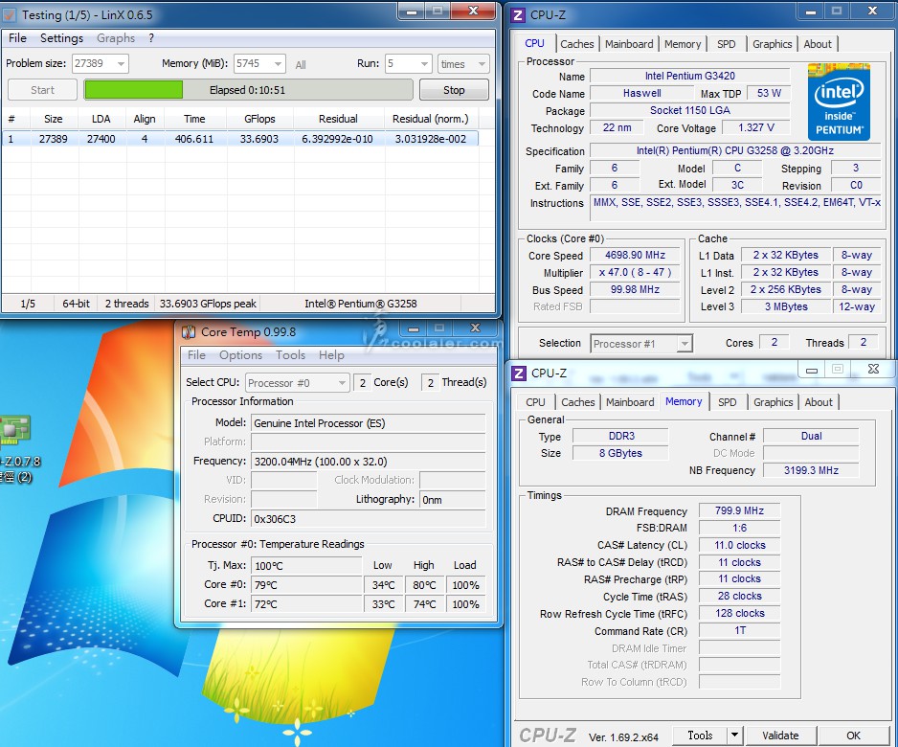Screen dimensions: 898x747
Task: Open the Tools dropdown arrow in CPU-Z
Action: coord(735,735)
